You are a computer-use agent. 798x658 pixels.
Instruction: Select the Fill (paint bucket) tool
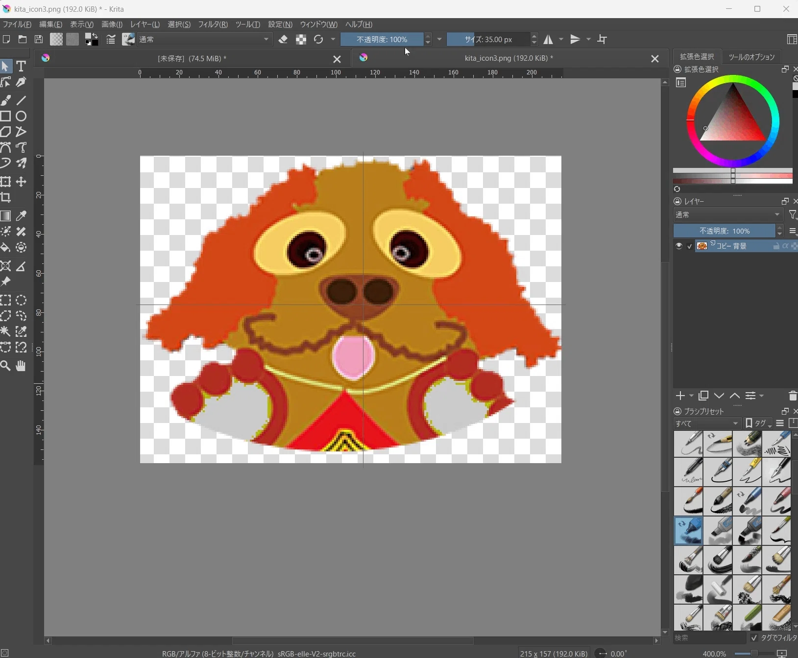[x=6, y=247]
